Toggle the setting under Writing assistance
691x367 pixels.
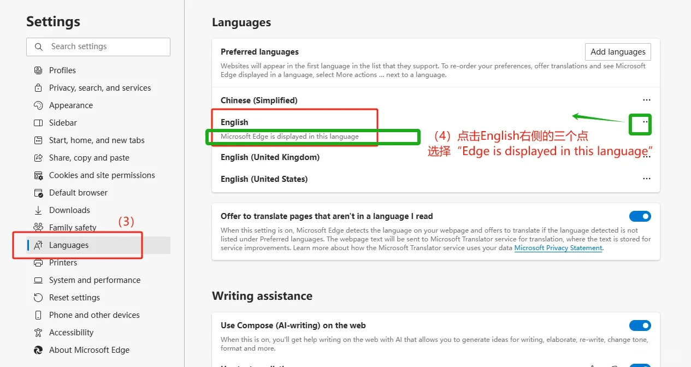tap(640, 325)
